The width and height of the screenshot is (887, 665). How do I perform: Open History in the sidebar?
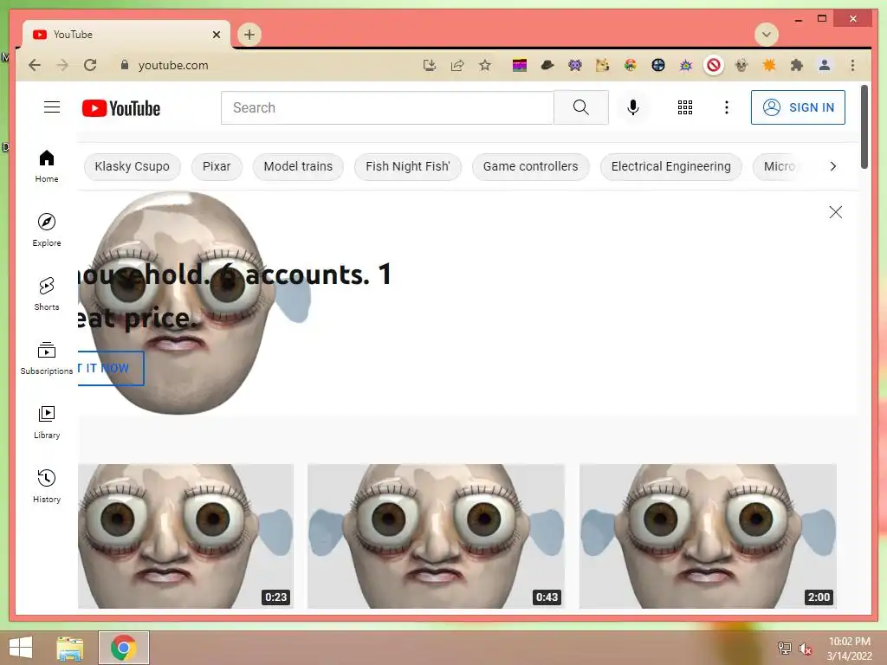pyautogui.click(x=47, y=487)
